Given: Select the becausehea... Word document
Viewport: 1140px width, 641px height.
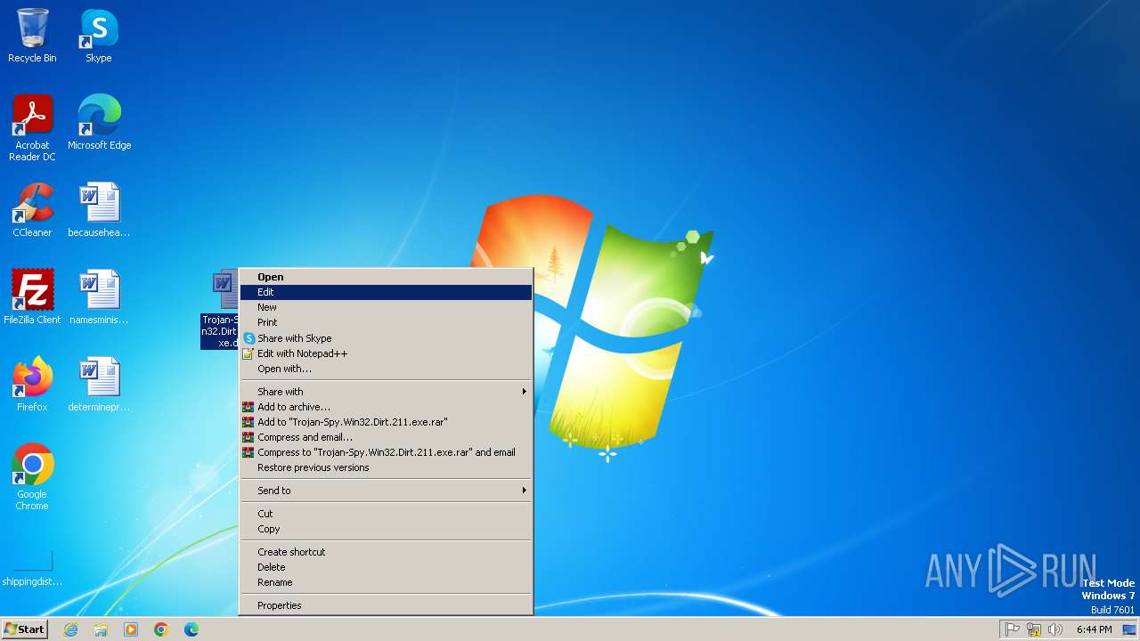Looking at the screenshot, I should 99,209.
